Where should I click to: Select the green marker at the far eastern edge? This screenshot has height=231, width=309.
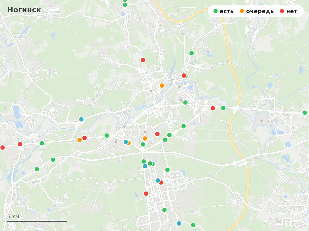click(305, 113)
